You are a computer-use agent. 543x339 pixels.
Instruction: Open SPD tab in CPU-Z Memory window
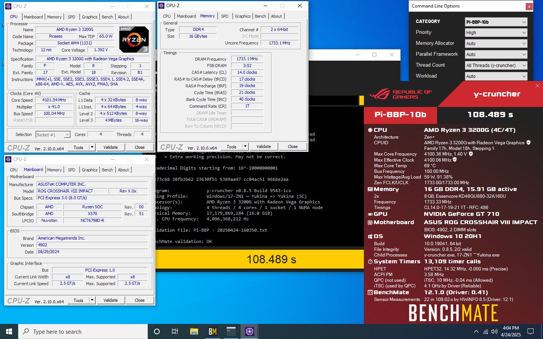pos(225,16)
